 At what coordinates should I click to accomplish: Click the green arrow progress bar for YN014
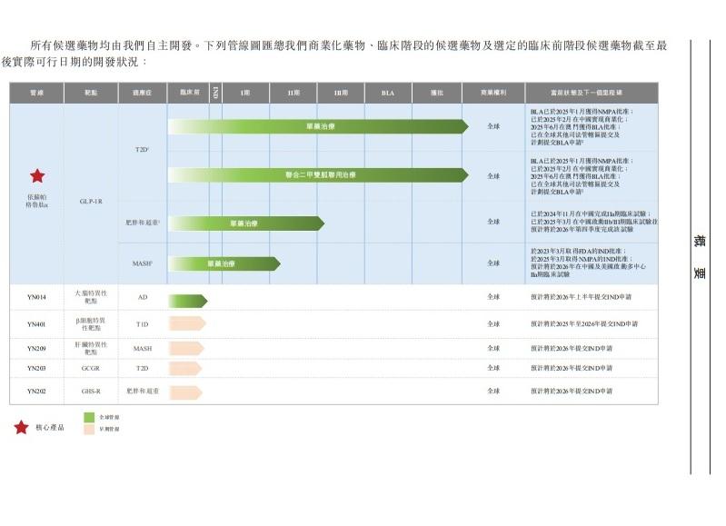(187, 301)
